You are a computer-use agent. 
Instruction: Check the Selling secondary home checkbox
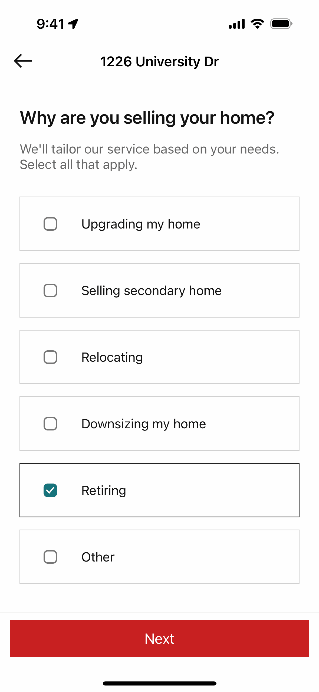(x=50, y=290)
